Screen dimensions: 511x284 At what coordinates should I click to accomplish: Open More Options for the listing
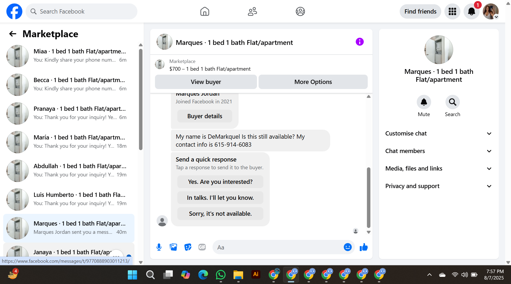(313, 82)
